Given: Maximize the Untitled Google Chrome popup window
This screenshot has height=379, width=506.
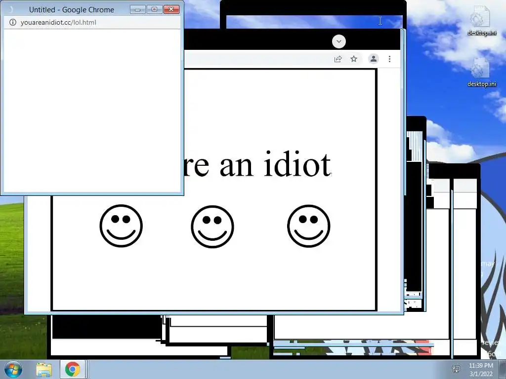Looking at the screenshot, I should 154,9.
